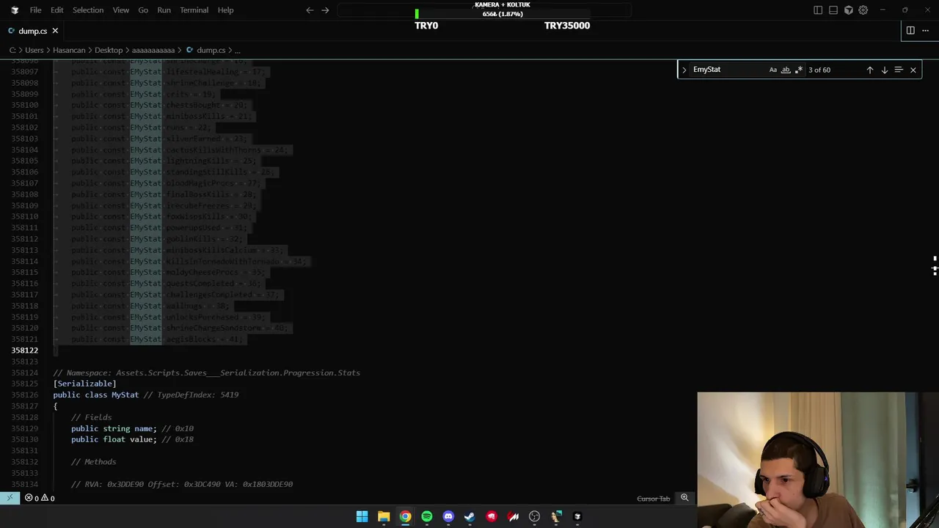Toggle the Cursor AI pane cube icon
Screen dimensions: 939x528
point(849,10)
